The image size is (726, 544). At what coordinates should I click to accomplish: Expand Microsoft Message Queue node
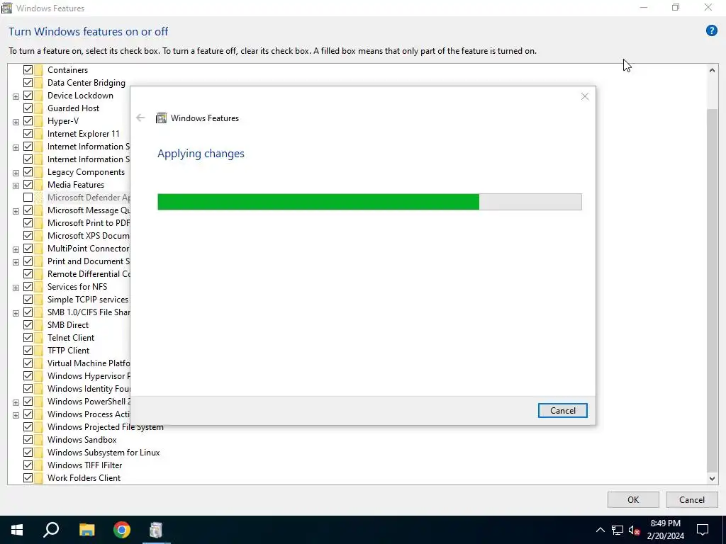tap(16, 211)
